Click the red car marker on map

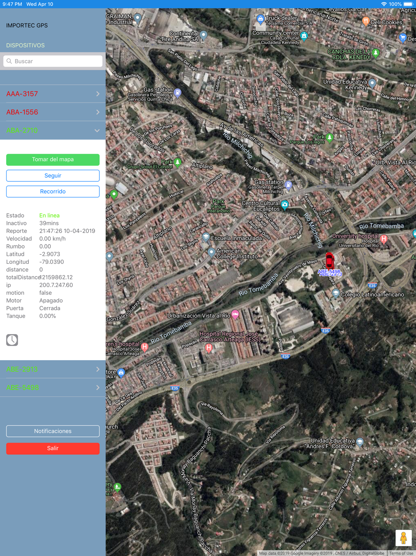pos(329,260)
